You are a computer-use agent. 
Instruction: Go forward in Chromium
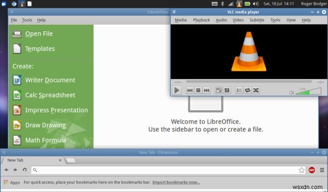coord(15,170)
